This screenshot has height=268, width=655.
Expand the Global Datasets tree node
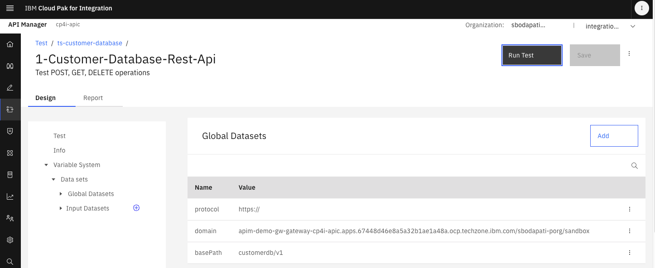61,194
